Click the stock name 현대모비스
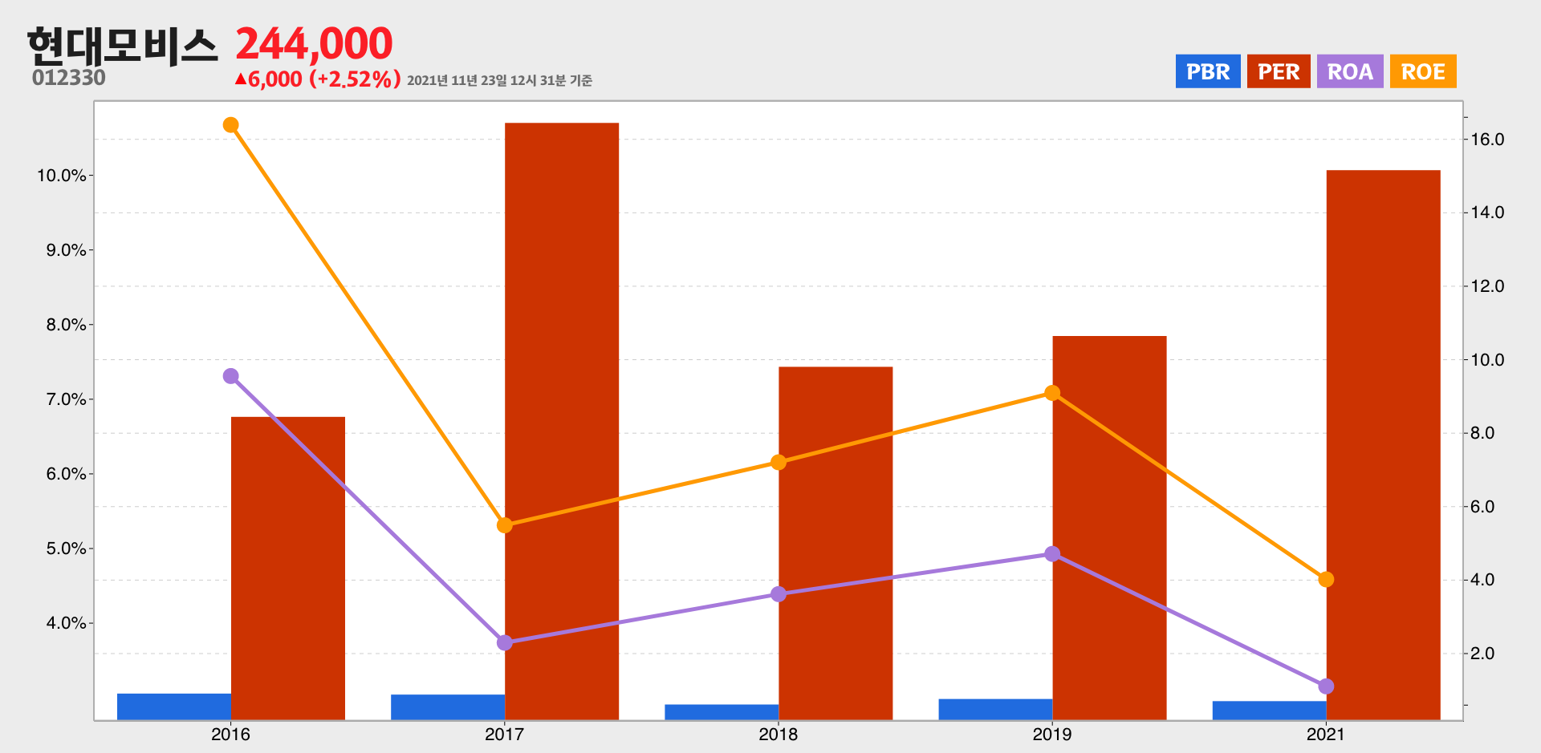Viewport: 1541px width, 753px height. 122,46
